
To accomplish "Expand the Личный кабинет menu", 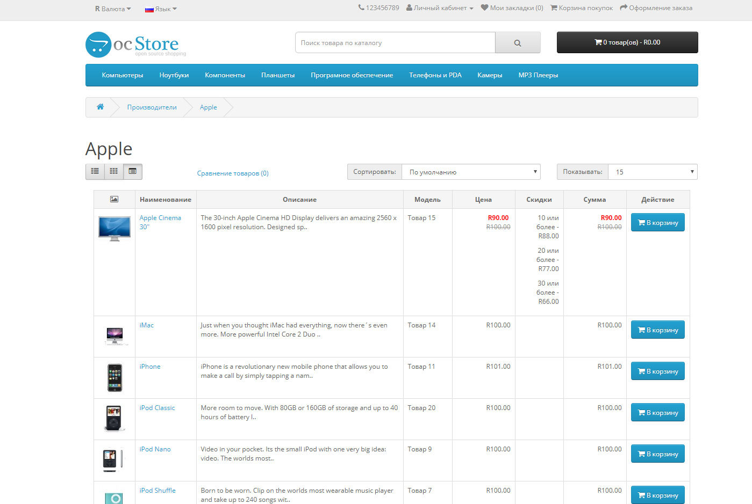I will pos(440,8).
